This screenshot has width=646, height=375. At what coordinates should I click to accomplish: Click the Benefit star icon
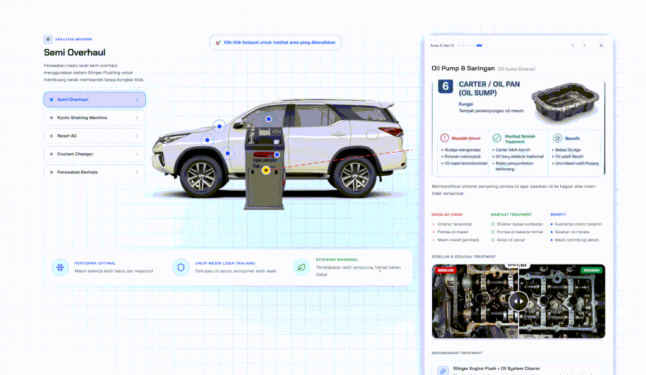pos(558,138)
